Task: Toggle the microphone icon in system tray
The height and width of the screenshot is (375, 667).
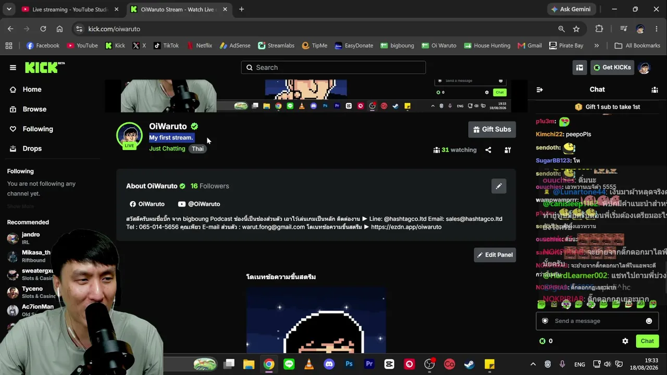Action: (x=562, y=364)
